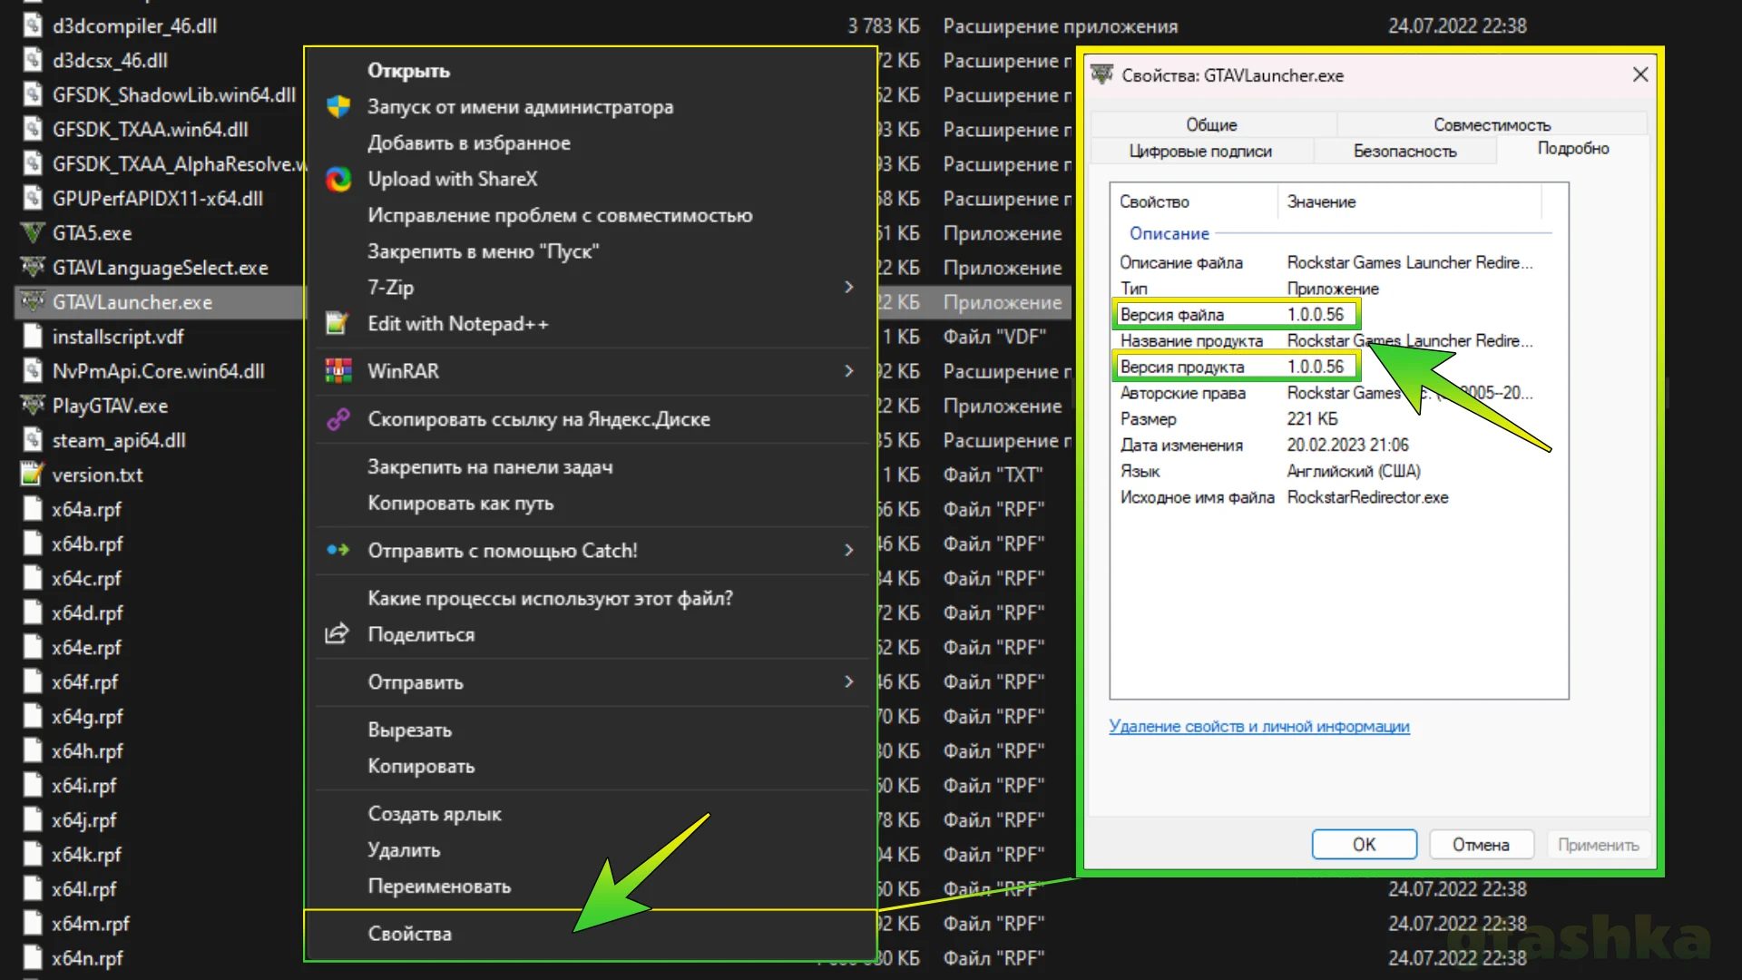Select the Версия файла property row
Image resolution: width=1742 pixels, height=980 pixels.
click(1236, 315)
